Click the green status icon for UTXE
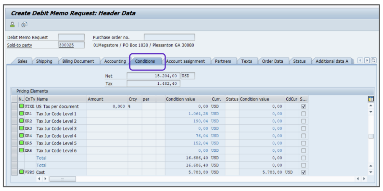 point(22,106)
